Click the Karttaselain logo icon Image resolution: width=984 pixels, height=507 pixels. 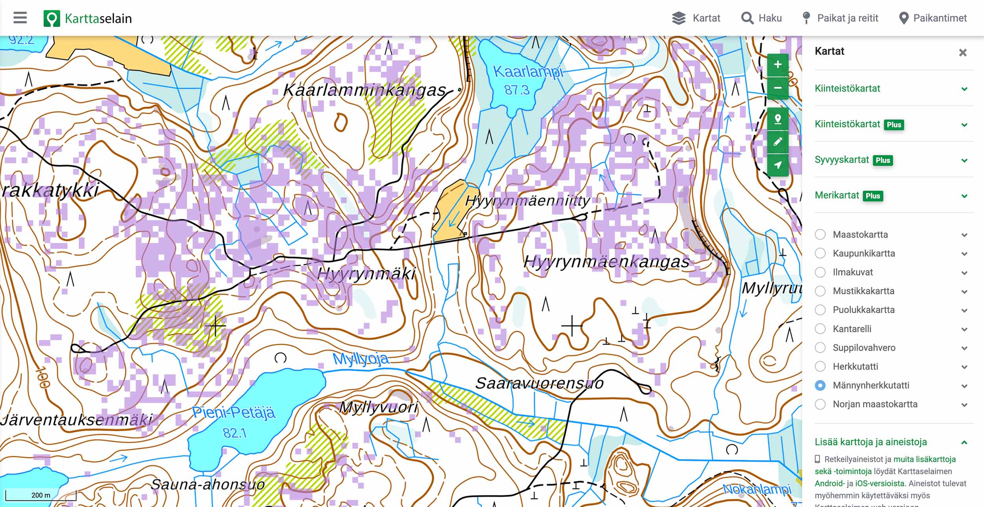pos(52,18)
